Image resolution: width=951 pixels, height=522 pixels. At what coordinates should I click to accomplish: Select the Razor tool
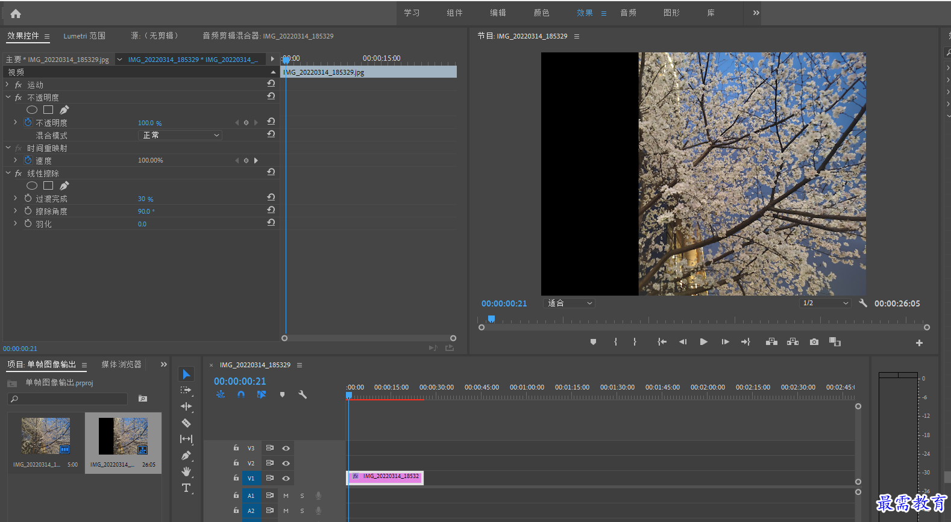(186, 423)
